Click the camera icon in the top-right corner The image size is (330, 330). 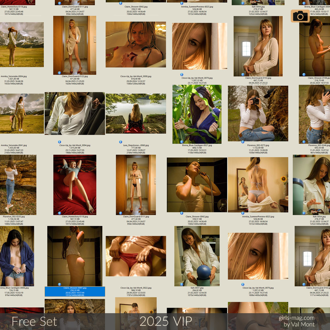300,16
